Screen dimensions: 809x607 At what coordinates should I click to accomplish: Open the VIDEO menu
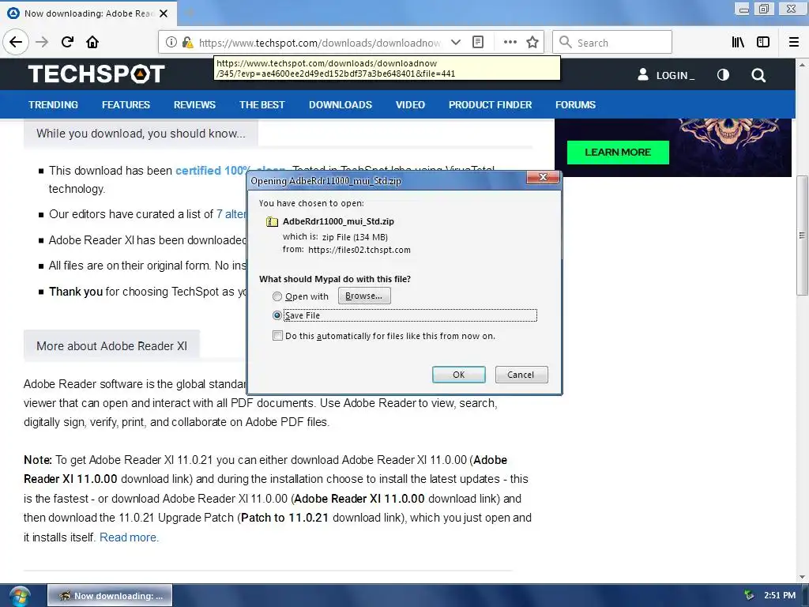coord(410,105)
